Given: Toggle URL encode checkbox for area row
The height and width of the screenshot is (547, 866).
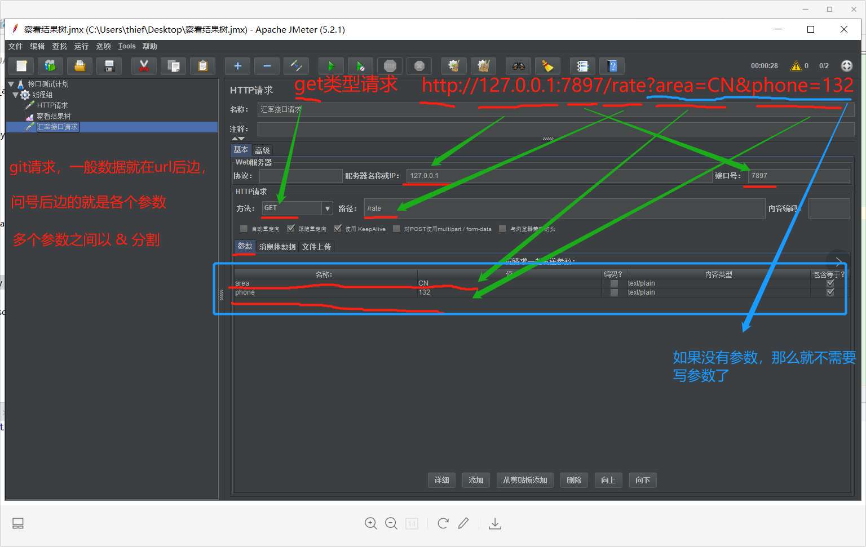Looking at the screenshot, I should coord(614,283).
